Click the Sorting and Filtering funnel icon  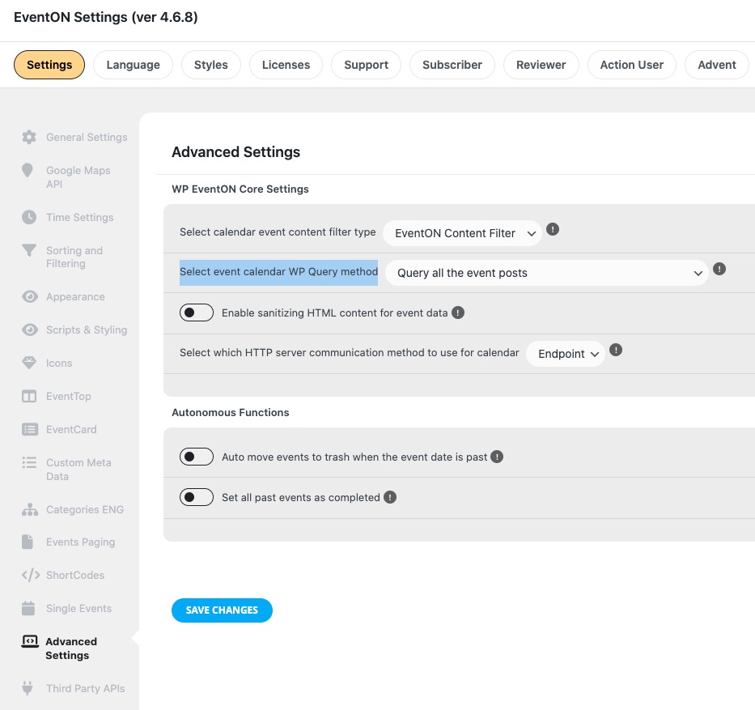[29, 250]
